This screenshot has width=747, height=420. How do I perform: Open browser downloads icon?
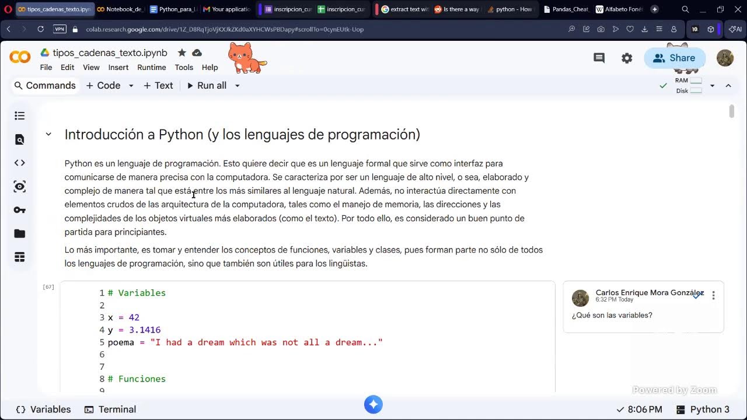point(644,29)
